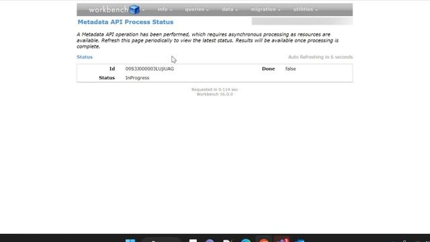
Task: Click the bold Done label
Action: click(x=268, y=69)
